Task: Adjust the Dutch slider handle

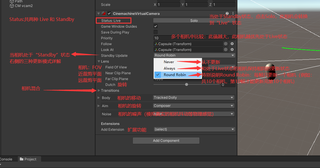Action: (187, 84)
